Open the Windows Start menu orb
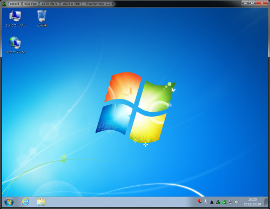 coord(9,202)
